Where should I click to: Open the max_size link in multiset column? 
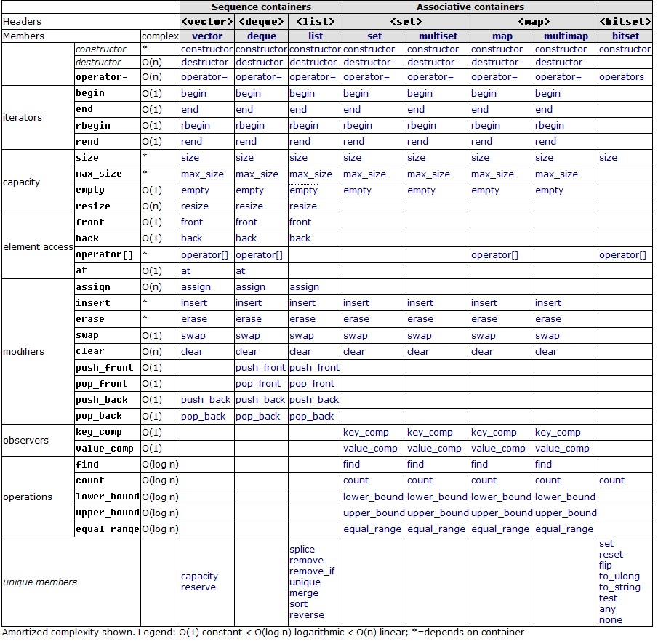click(x=428, y=174)
